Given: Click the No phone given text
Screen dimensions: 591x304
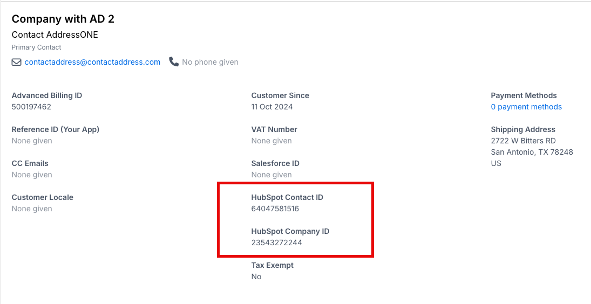Looking at the screenshot, I should [210, 62].
